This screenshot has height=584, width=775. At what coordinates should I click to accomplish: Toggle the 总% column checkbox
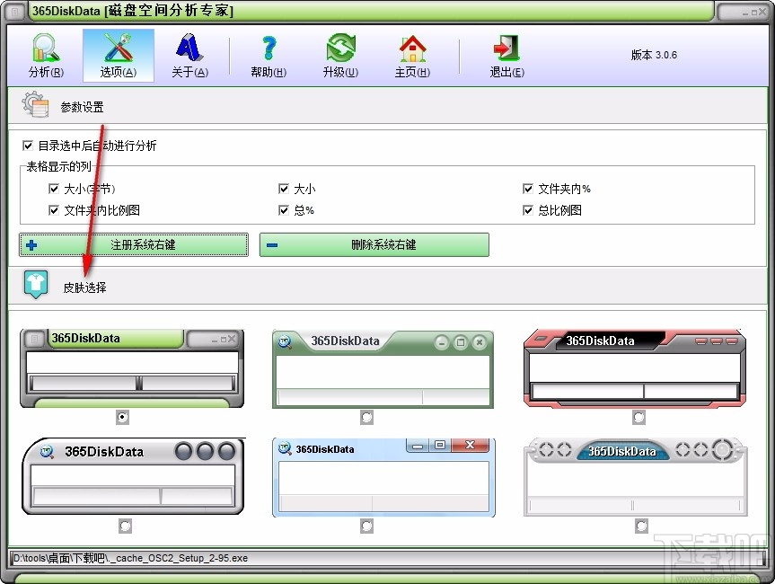click(x=284, y=210)
